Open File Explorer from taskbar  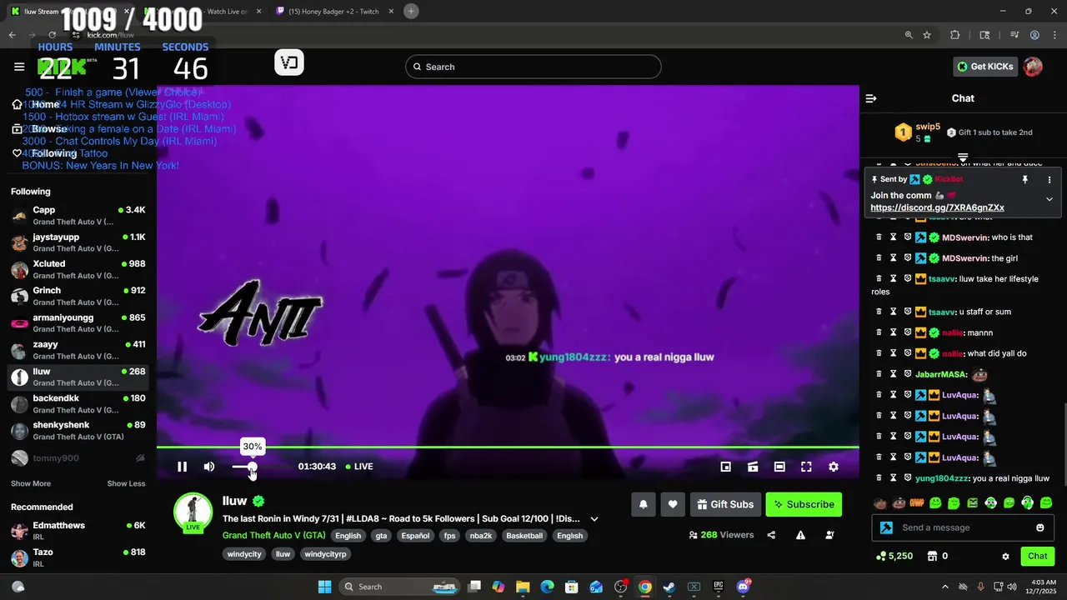[522, 587]
